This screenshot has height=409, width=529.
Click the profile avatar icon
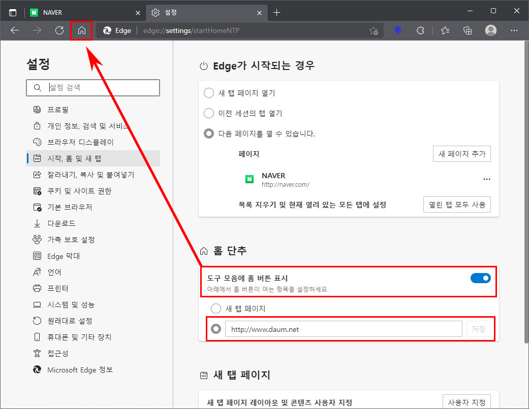[x=490, y=30]
